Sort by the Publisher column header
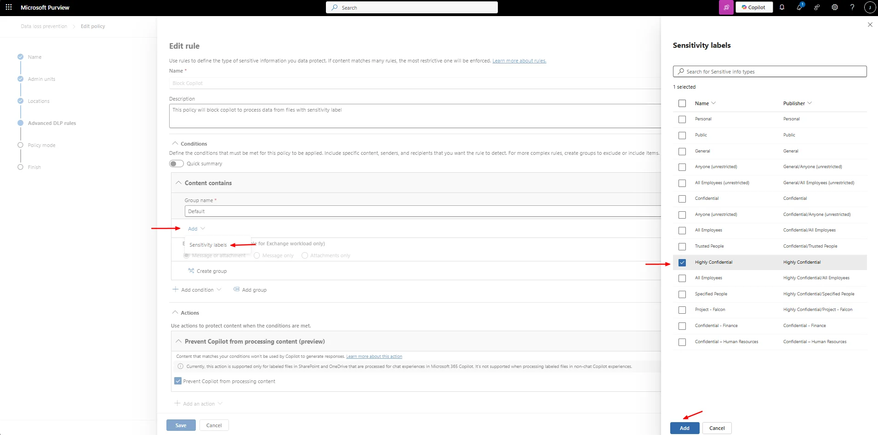The image size is (878, 435). [x=798, y=103]
